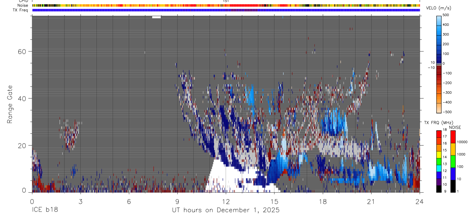
Task: Click the 1000 value on the NOISE scale
Action: click(461, 154)
